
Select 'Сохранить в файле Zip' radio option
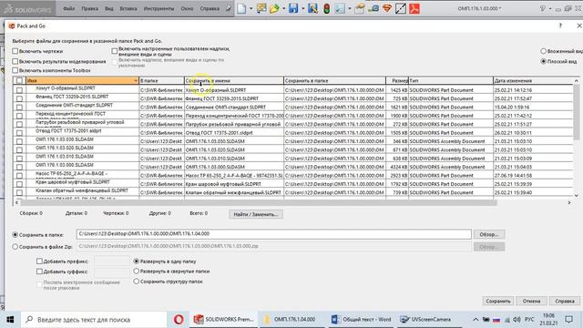[15, 247]
